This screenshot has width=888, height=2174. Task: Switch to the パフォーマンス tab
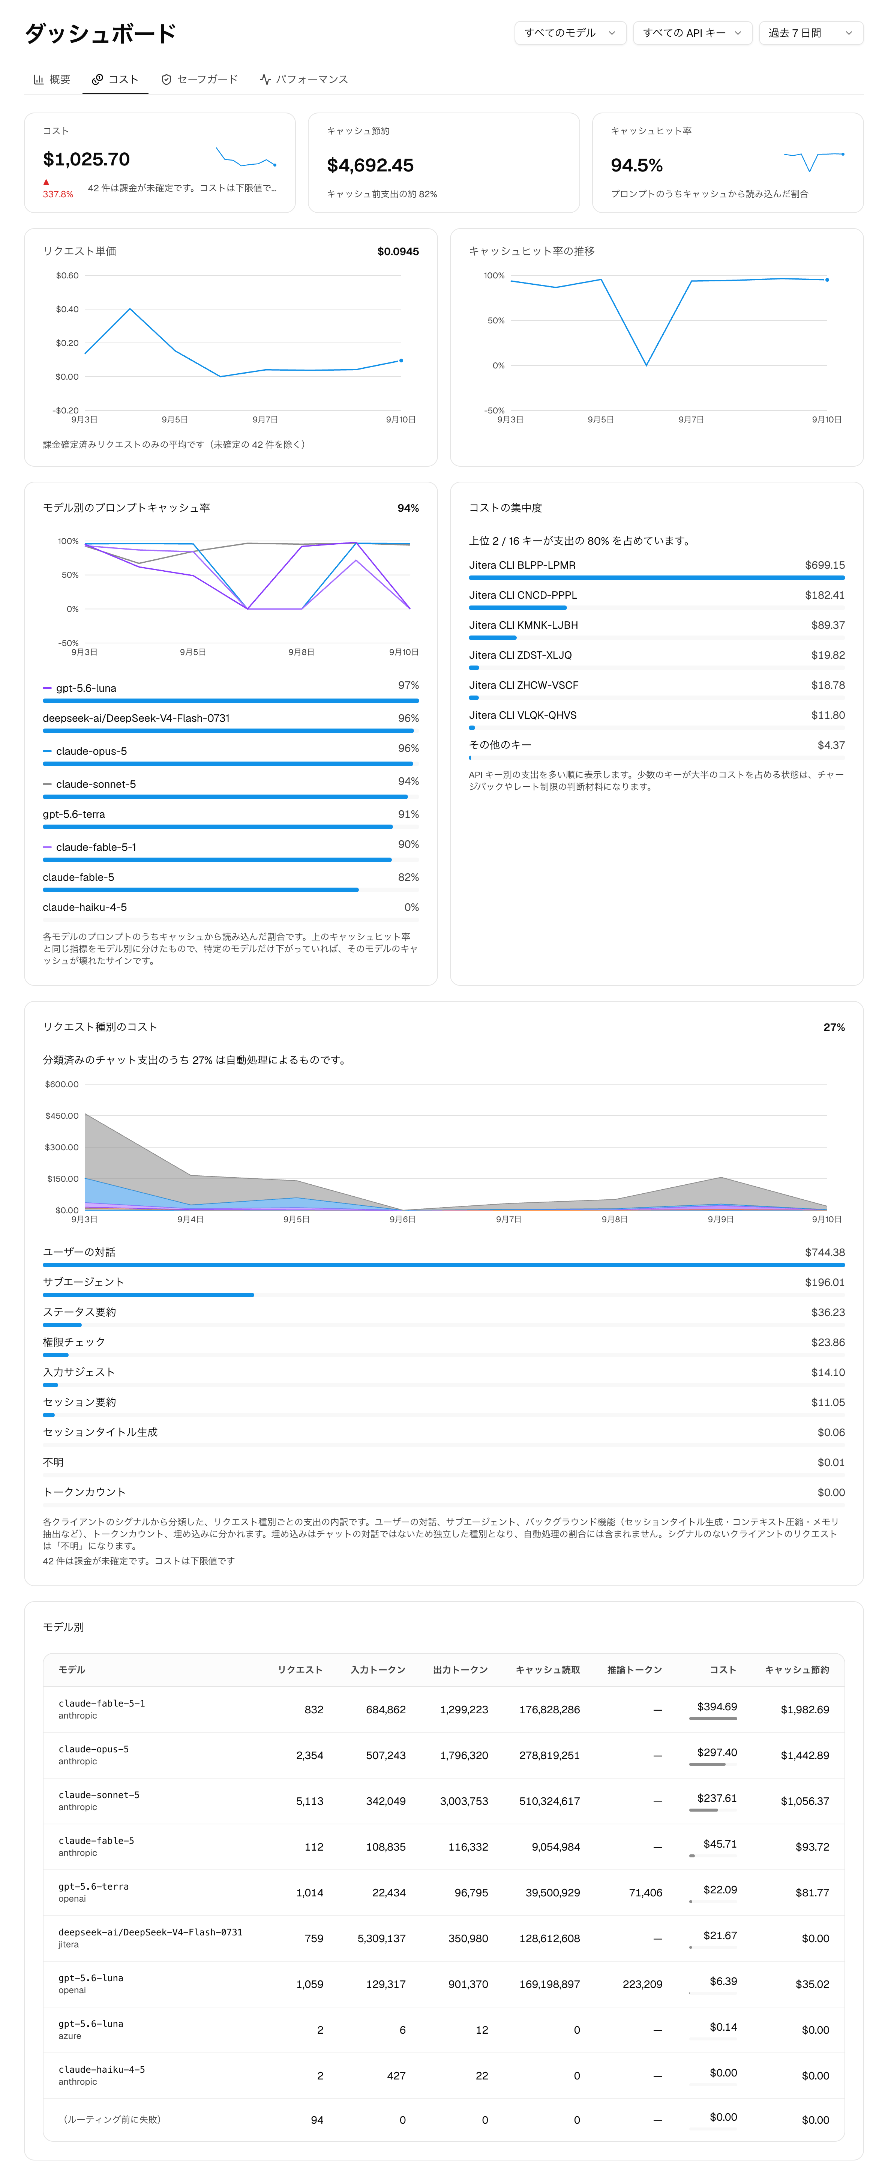pos(304,79)
